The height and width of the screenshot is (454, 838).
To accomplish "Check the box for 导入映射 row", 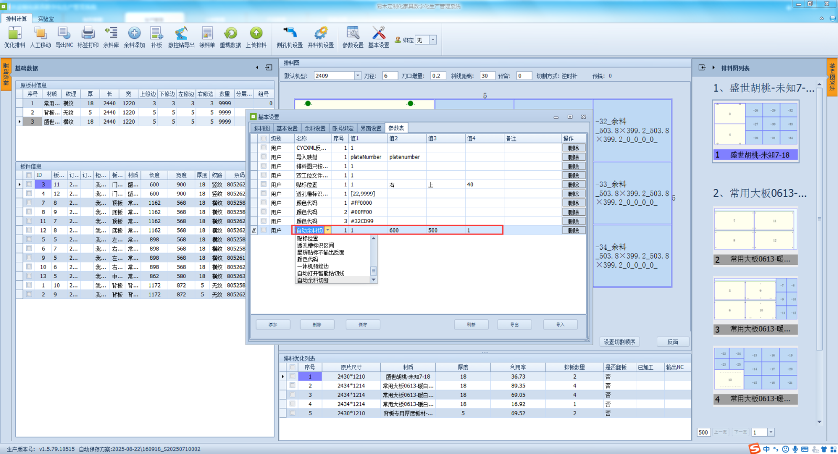I will [x=263, y=157].
